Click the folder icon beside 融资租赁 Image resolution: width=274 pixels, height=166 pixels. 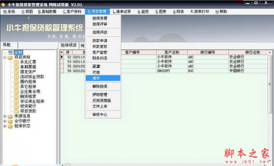coord(16,96)
